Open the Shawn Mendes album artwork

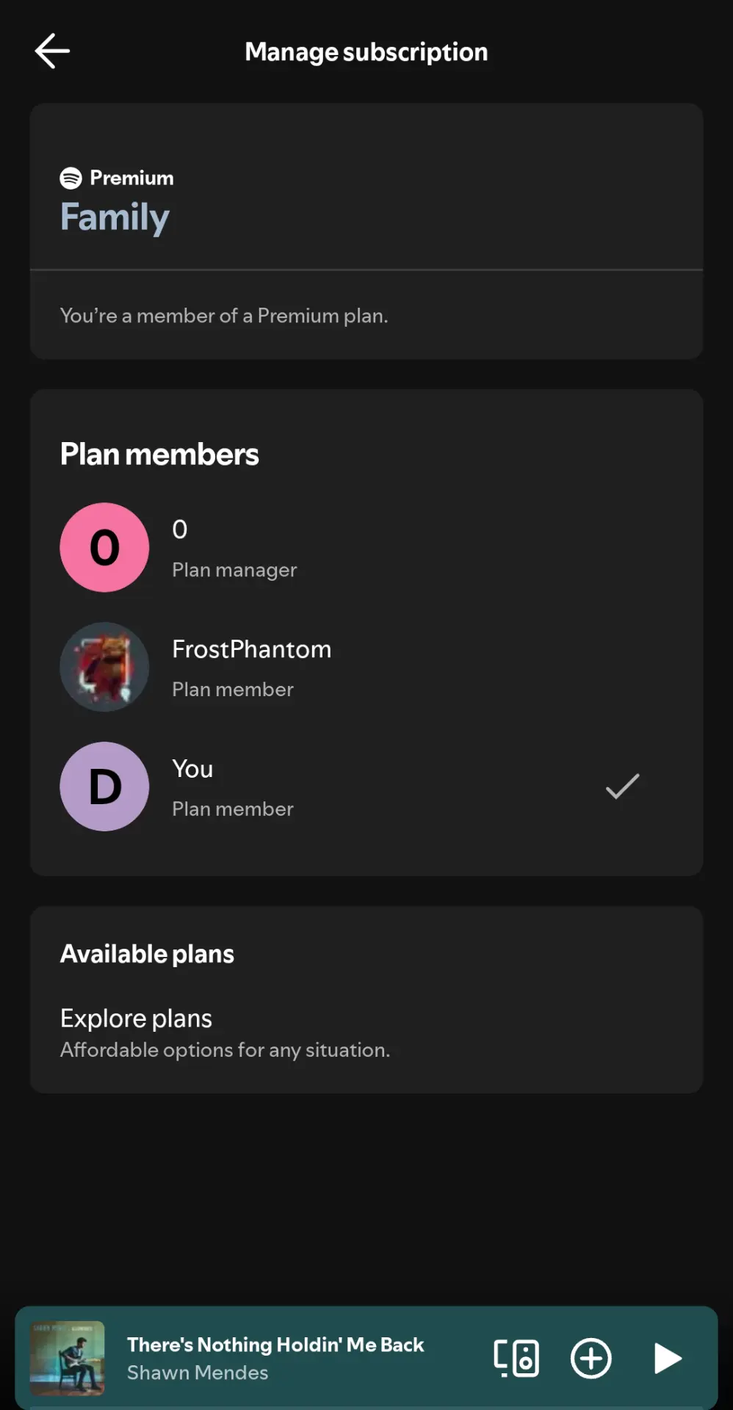point(67,1358)
